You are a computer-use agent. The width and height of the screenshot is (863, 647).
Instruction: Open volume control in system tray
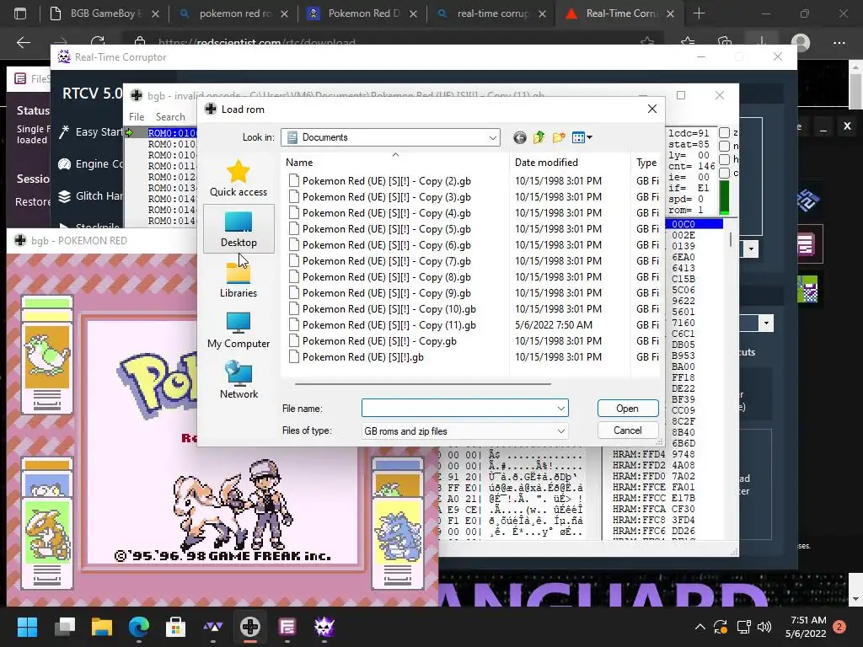pos(764,627)
